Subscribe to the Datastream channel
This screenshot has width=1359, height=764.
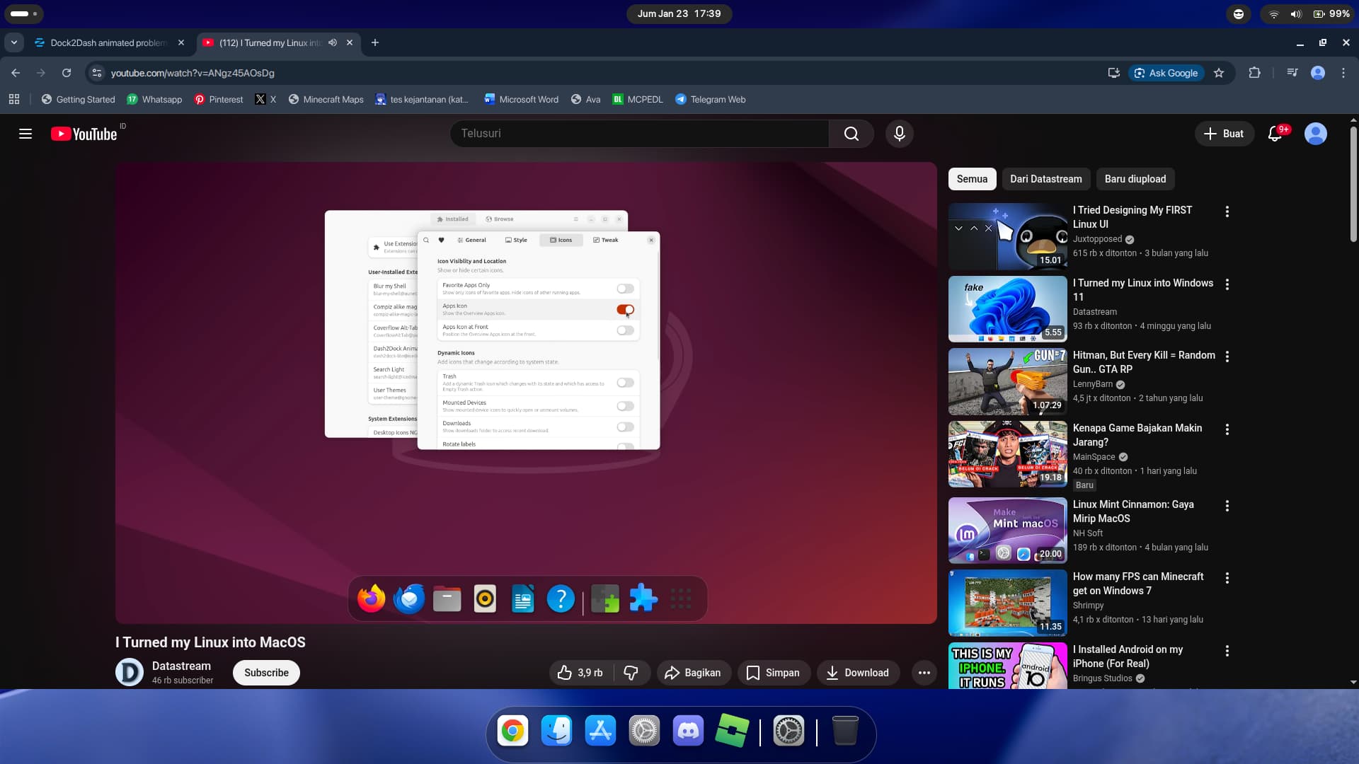point(266,673)
